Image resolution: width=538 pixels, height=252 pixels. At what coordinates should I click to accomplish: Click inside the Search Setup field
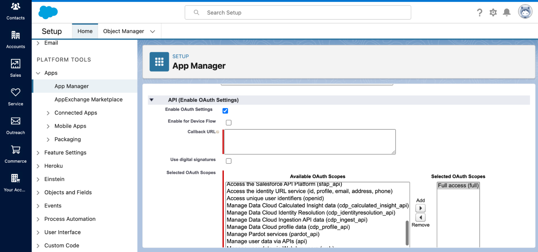click(x=298, y=12)
